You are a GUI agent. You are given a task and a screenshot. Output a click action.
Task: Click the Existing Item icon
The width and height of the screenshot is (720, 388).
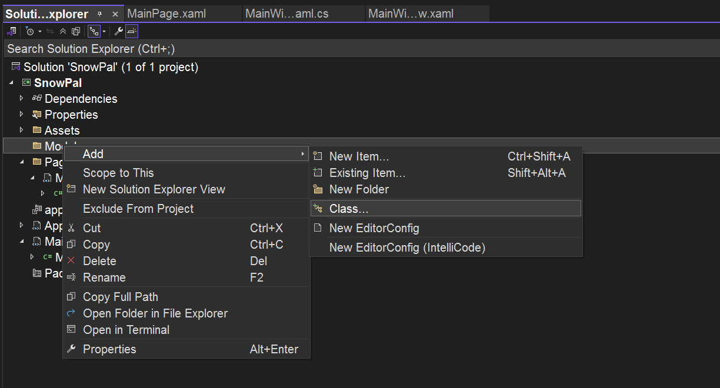(x=318, y=173)
